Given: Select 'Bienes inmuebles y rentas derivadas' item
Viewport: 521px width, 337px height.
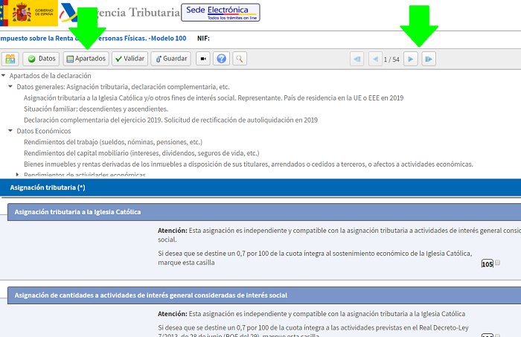Looking at the screenshot, I should (x=248, y=164).
